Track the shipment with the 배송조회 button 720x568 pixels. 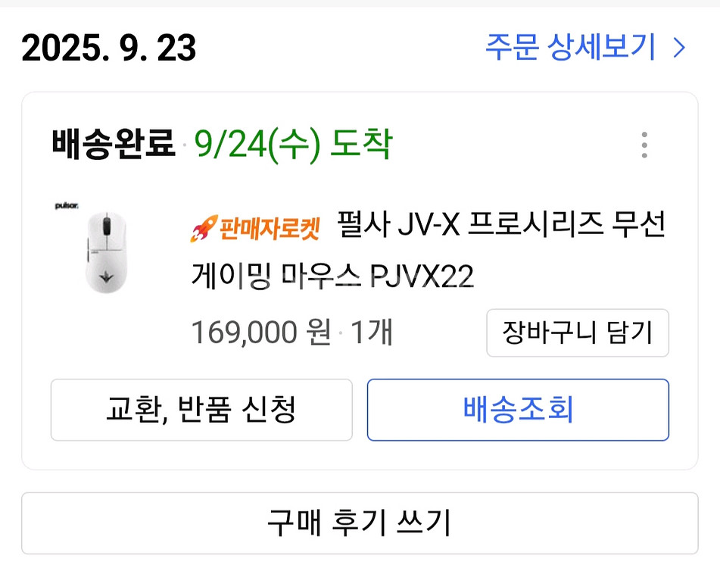coord(518,410)
